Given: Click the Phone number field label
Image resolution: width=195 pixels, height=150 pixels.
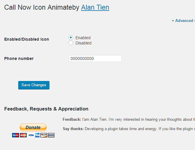Looking at the screenshot, I should coord(19,59).
